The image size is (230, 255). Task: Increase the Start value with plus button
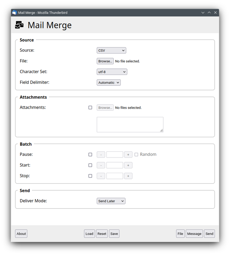pos(128,165)
